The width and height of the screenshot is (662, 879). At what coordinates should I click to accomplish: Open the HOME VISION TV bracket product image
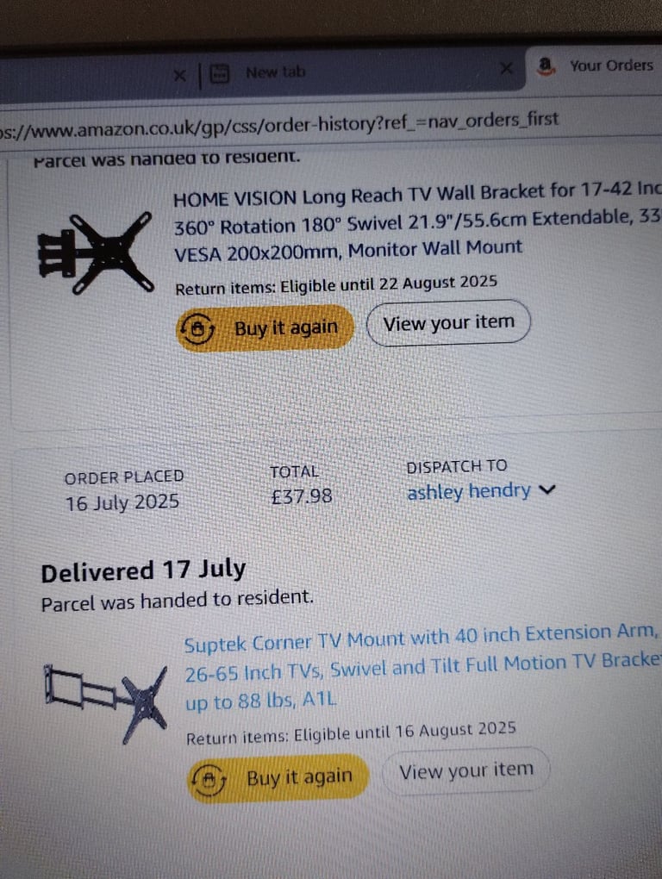click(x=96, y=252)
